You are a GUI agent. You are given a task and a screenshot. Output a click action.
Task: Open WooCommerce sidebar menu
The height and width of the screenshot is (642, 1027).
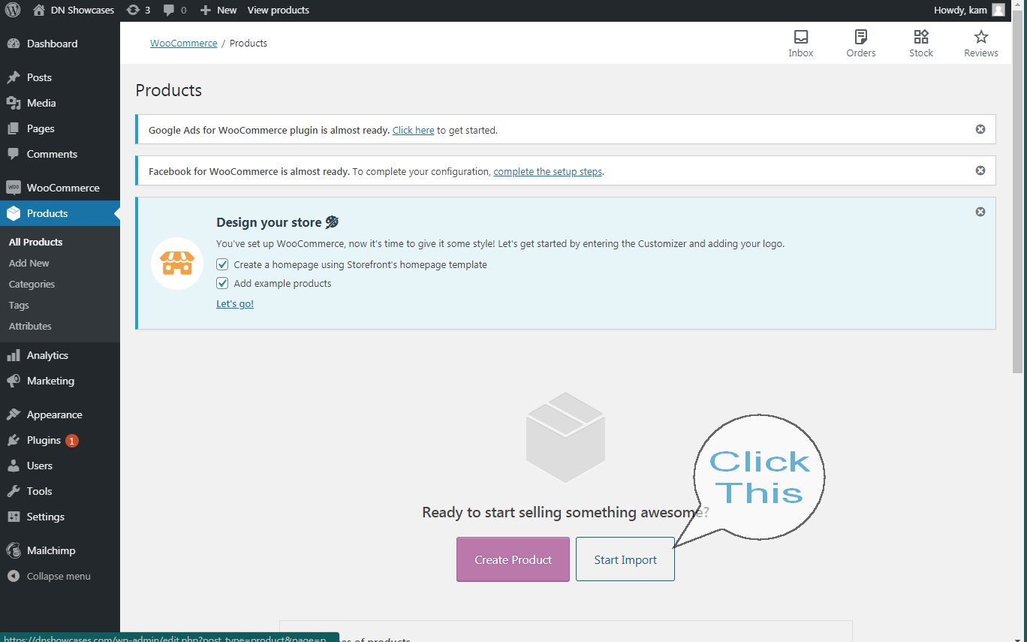point(60,188)
